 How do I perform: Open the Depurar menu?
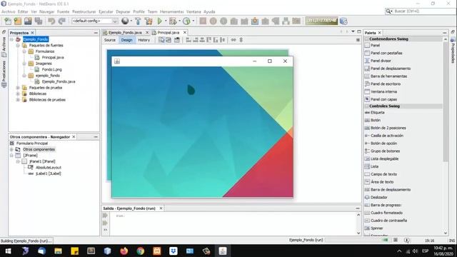(x=123, y=11)
